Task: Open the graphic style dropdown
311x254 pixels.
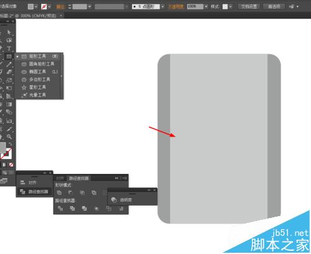Action: click(230, 7)
